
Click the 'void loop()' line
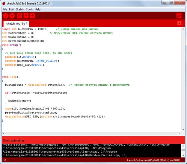11,77
